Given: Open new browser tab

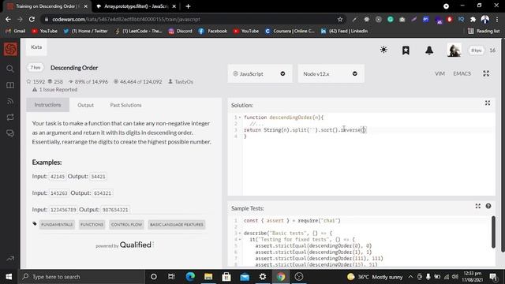Looking at the screenshot, I should pos(188,6).
